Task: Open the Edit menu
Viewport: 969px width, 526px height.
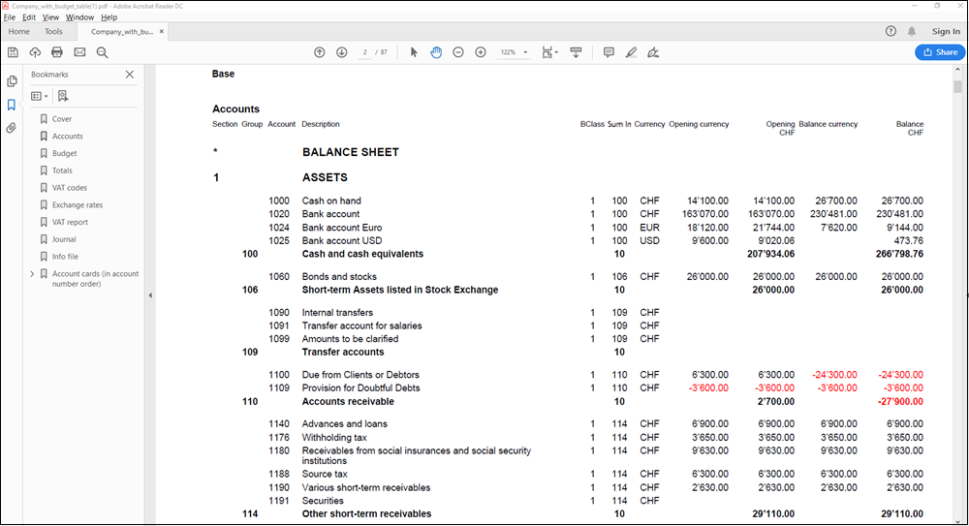Action: 29,17
